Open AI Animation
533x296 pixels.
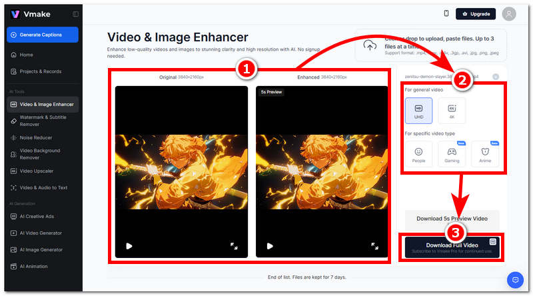[x=43, y=267]
